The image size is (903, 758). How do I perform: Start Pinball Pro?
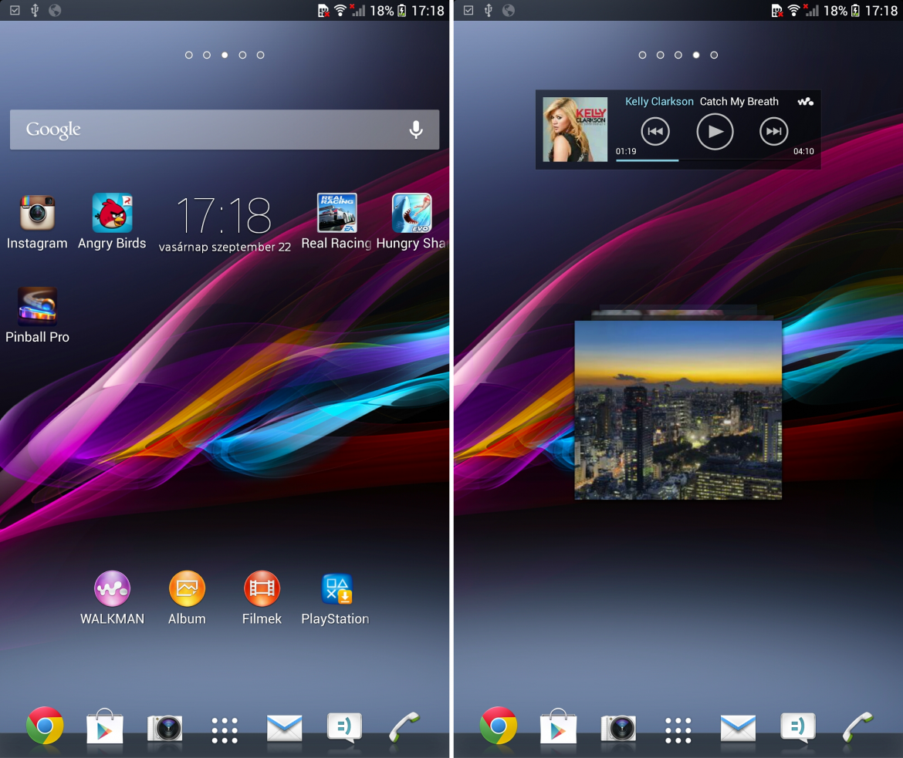pos(37,306)
